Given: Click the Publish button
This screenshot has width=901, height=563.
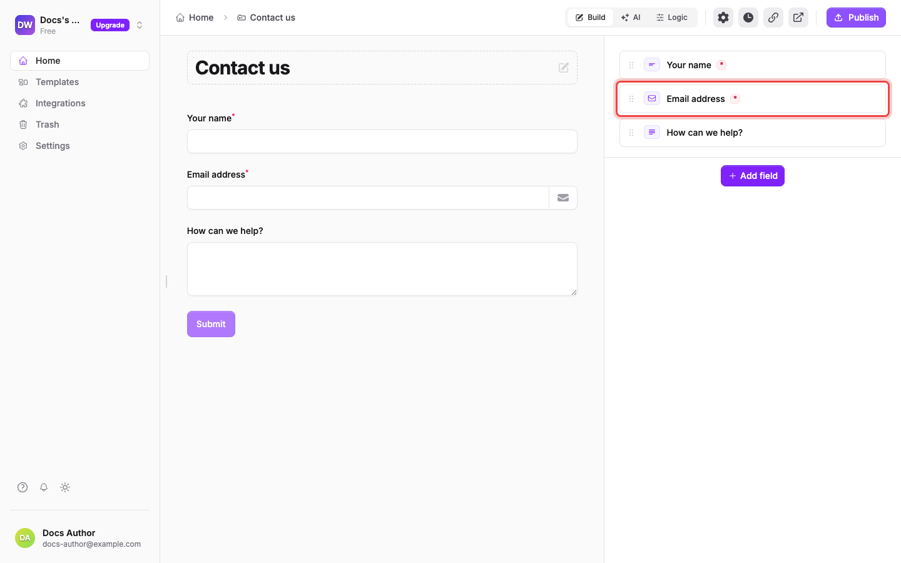Looking at the screenshot, I should (856, 18).
